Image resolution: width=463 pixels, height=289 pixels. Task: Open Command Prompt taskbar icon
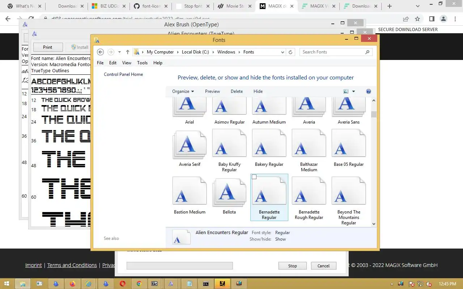tap(205, 284)
